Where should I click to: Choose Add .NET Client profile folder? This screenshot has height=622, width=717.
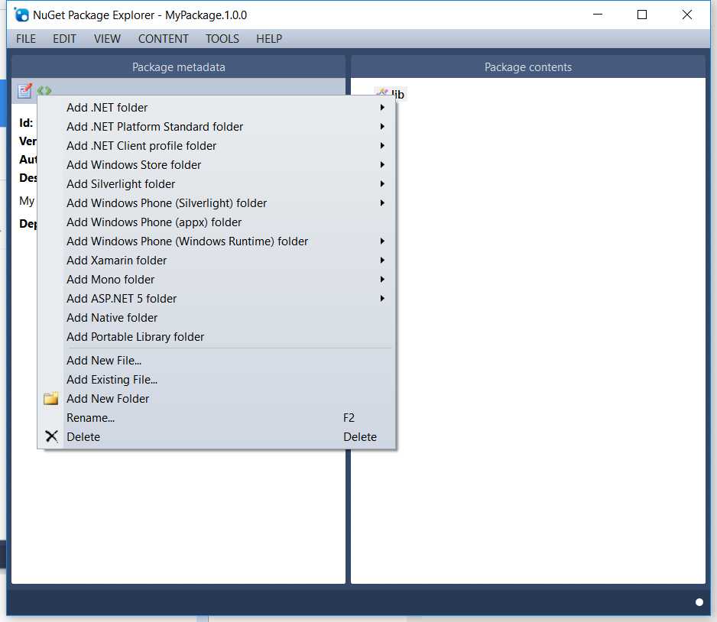point(216,146)
